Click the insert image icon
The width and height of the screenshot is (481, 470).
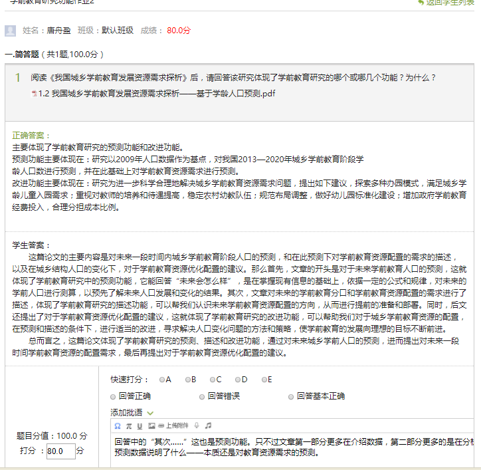(151, 425)
